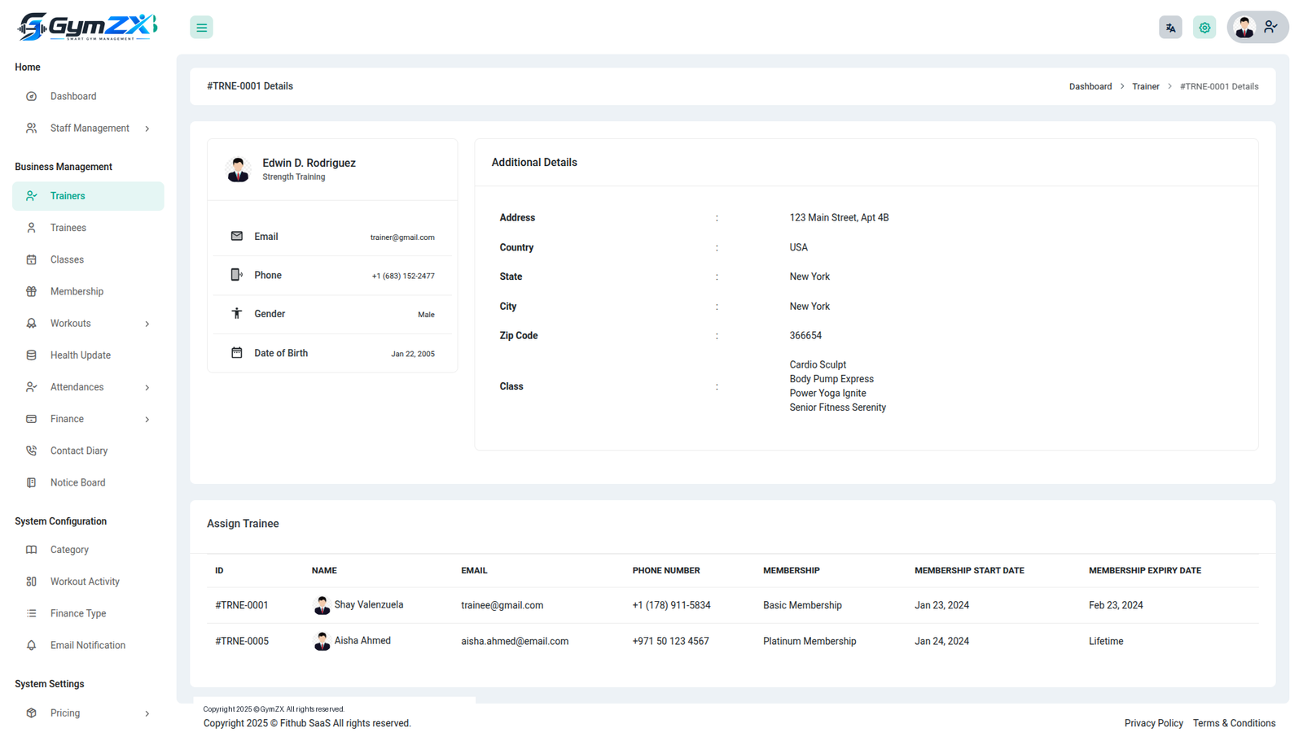Click the Platinum Membership cell
The image size is (1303, 732).
click(809, 641)
